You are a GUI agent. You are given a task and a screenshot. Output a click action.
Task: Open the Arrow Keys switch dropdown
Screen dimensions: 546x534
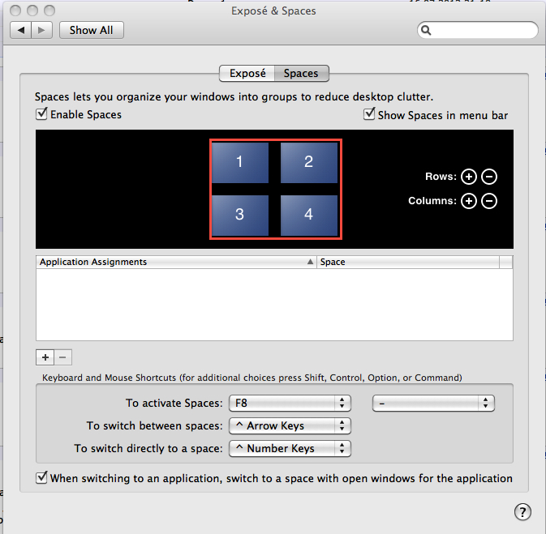pyautogui.click(x=290, y=425)
